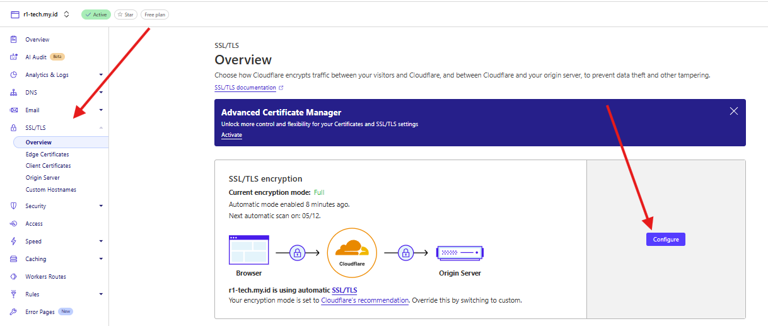Image resolution: width=768 pixels, height=326 pixels.
Task: Click the New tag next to Error Pages
Action: [x=66, y=311]
